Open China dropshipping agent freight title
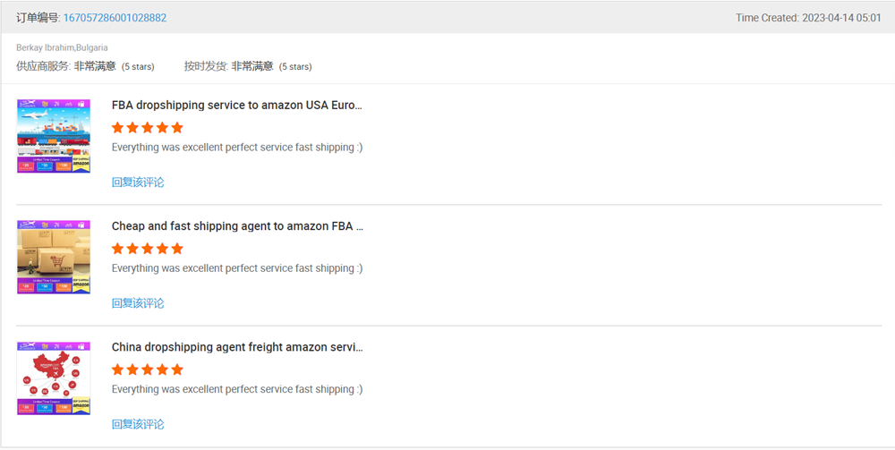 pos(237,347)
